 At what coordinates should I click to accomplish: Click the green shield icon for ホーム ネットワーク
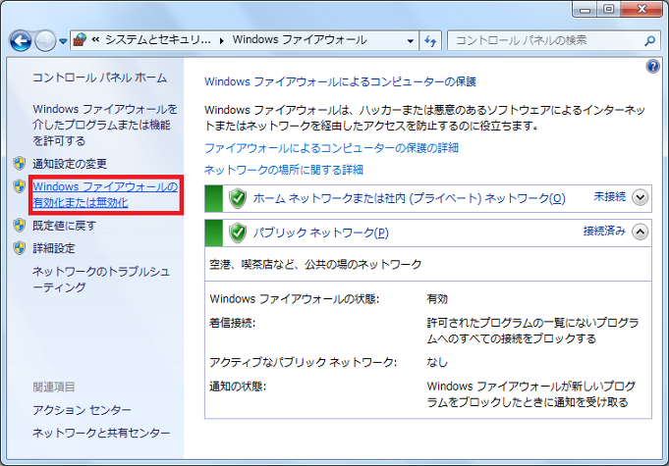click(x=238, y=198)
